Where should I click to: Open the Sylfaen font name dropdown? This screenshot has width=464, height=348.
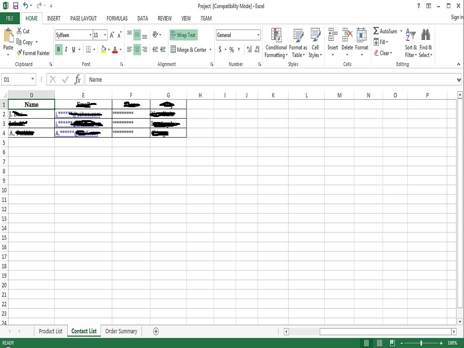(90, 35)
